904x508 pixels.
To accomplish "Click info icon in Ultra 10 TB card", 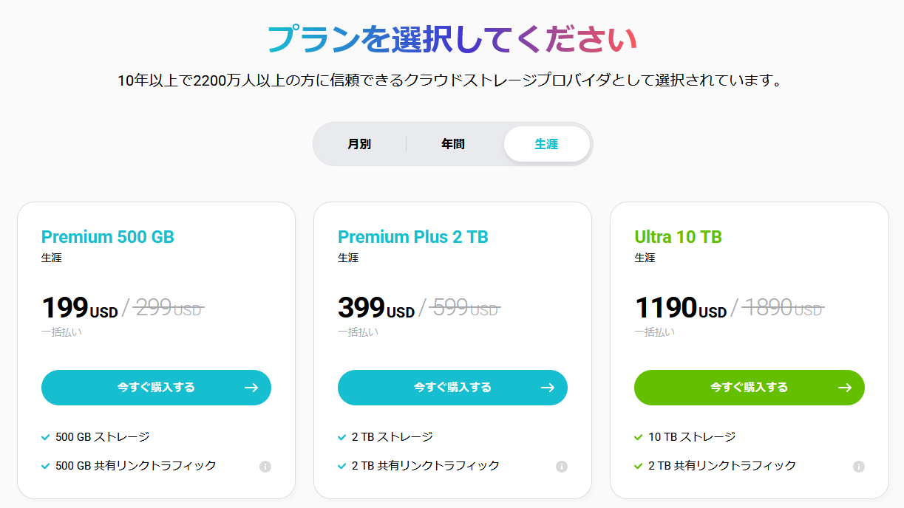I will (x=859, y=467).
